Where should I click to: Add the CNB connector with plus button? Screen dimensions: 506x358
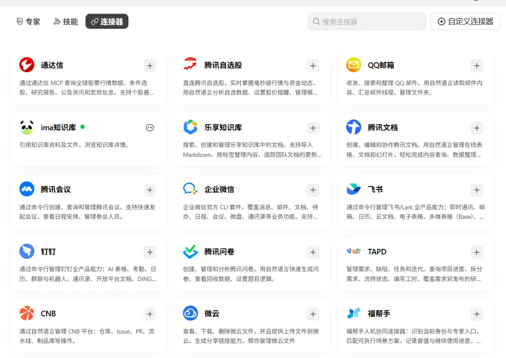click(150, 314)
